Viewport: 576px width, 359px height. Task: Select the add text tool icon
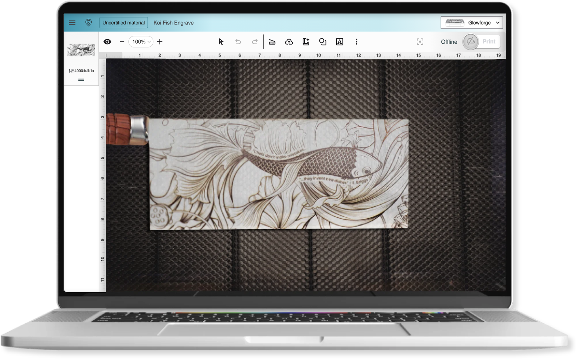[340, 42]
